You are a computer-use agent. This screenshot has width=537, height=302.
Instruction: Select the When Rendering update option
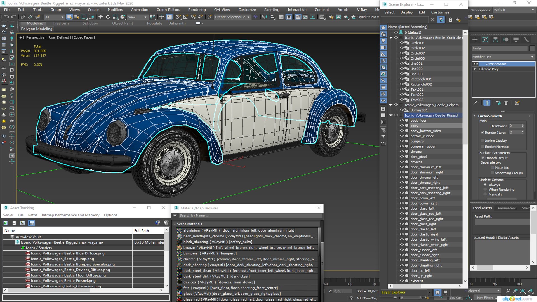(x=485, y=189)
